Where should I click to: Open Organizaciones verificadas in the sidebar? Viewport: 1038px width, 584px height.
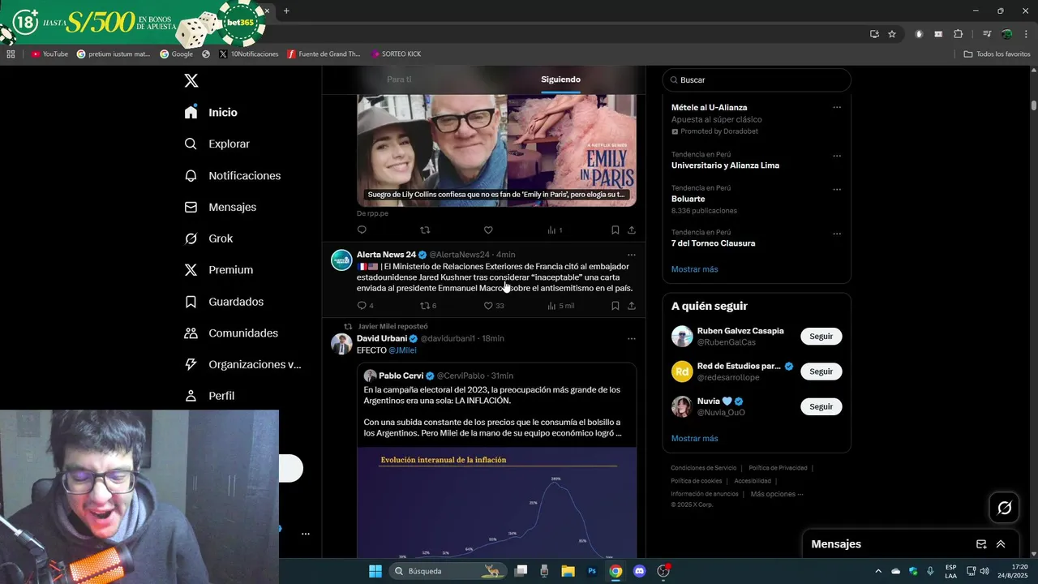[242, 364]
